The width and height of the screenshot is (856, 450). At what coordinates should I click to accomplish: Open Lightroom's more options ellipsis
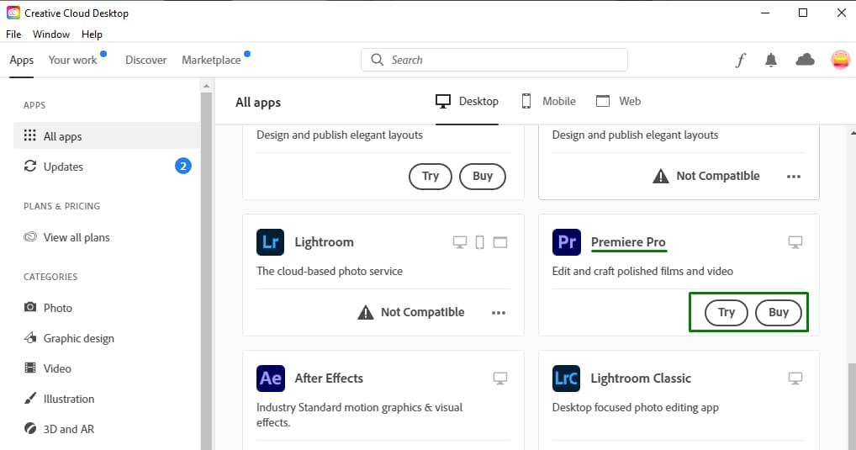click(499, 313)
